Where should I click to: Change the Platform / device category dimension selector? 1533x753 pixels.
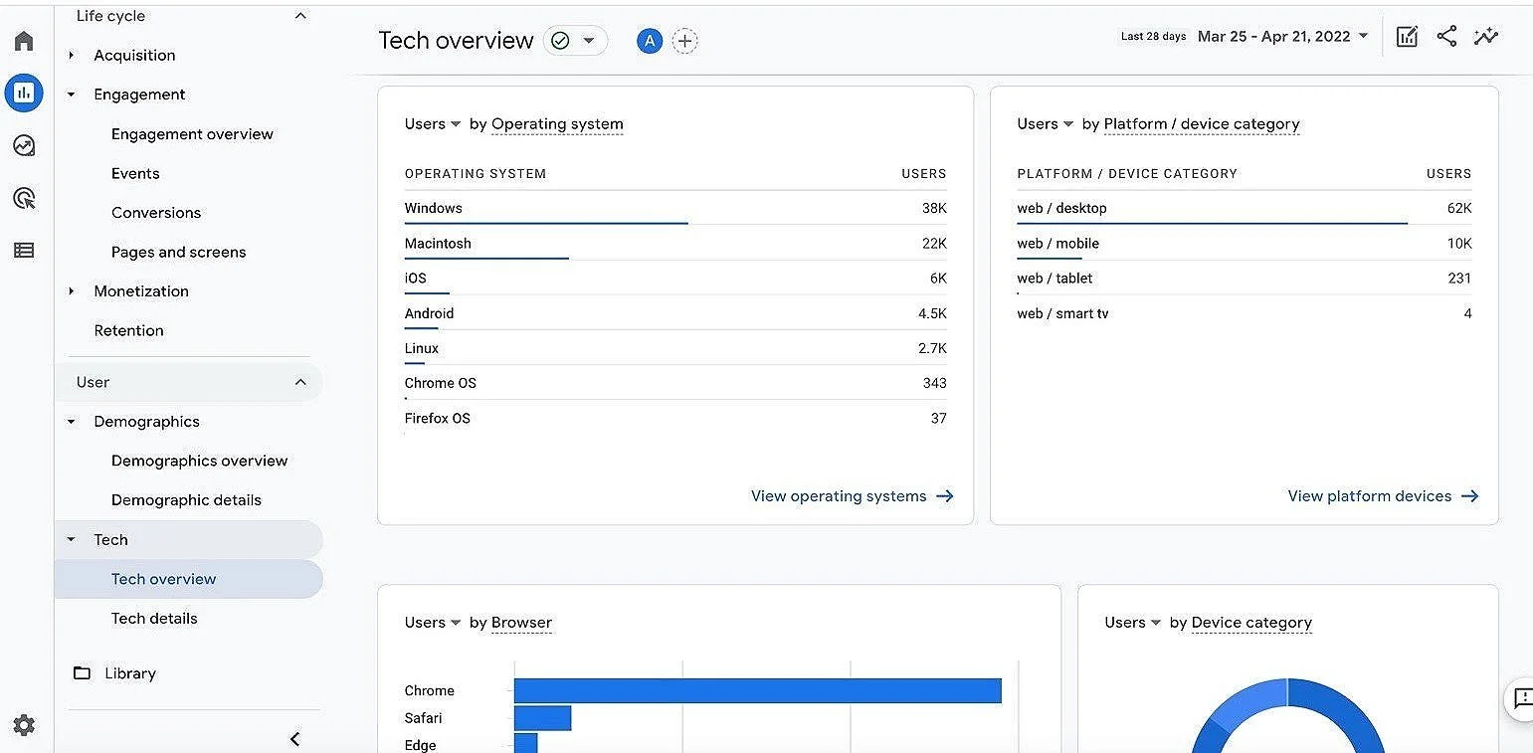pos(1202,124)
